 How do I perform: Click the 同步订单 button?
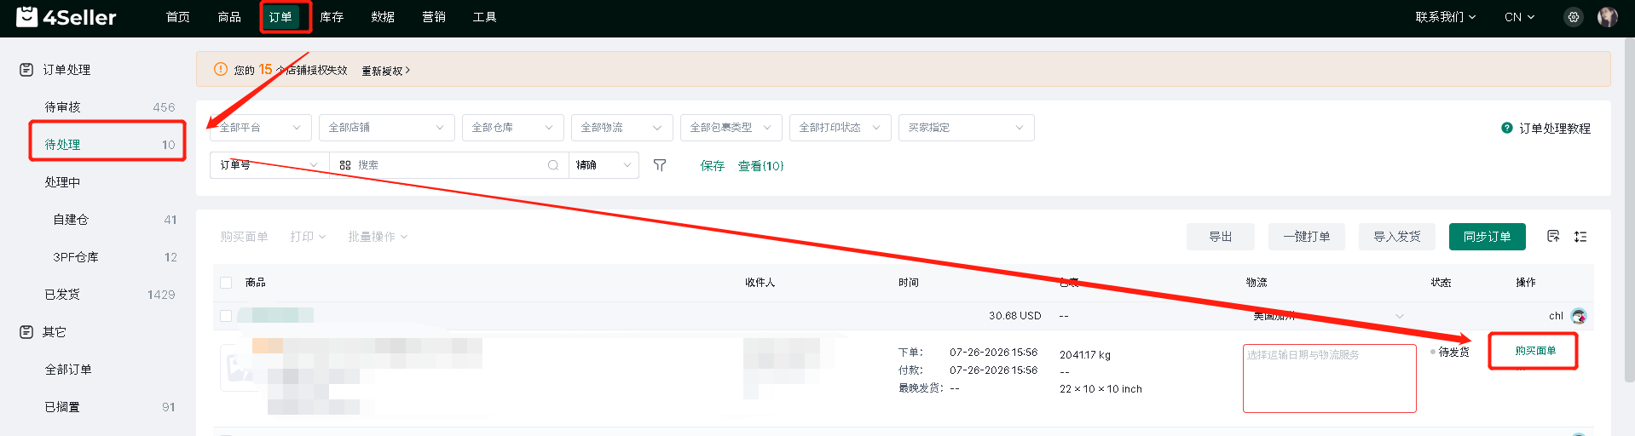pyautogui.click(x=1487, y=237)
